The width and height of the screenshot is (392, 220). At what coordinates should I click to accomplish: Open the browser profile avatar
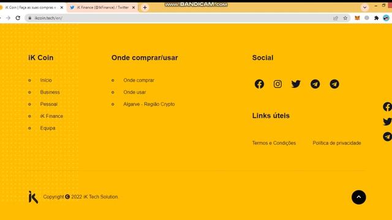[x=386, y=18]
